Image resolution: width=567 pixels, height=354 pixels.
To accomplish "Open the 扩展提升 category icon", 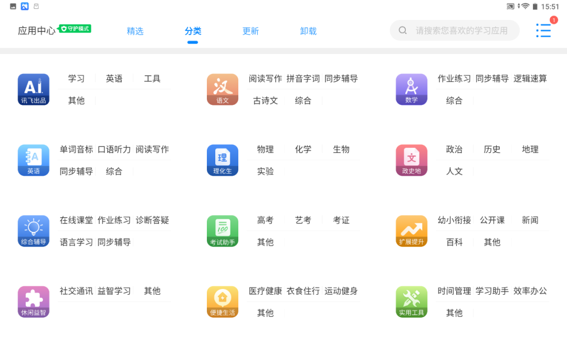I will 412,231.
